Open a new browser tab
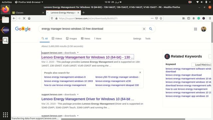 pyautogui.click(x=84, y=13)
